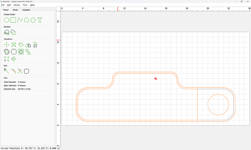Select the Rectangle vector tool
This screenshot has width=251, height=150.
pyautogui.click(x=13, y=20)
